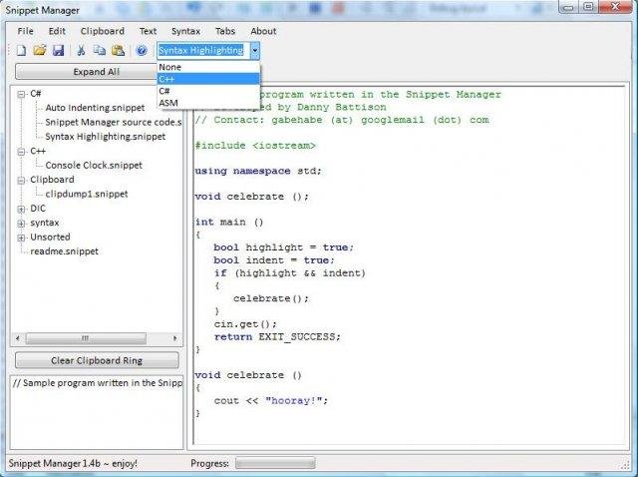The image size is (638, 477).
Task: Expand the Unsorted folder node
Action: coord(22,238)
